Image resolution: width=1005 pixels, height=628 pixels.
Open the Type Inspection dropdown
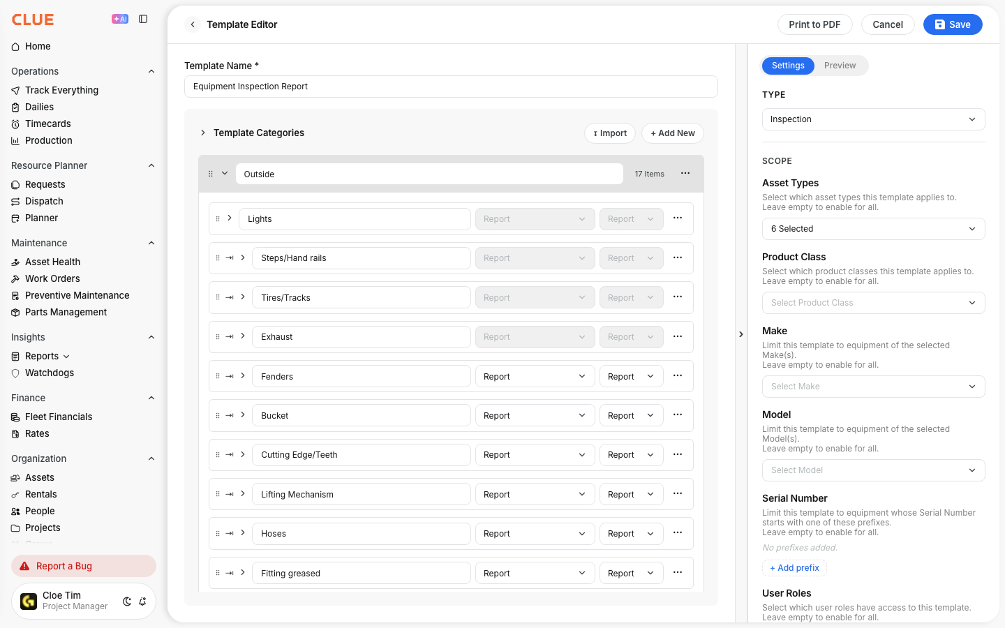873,119
